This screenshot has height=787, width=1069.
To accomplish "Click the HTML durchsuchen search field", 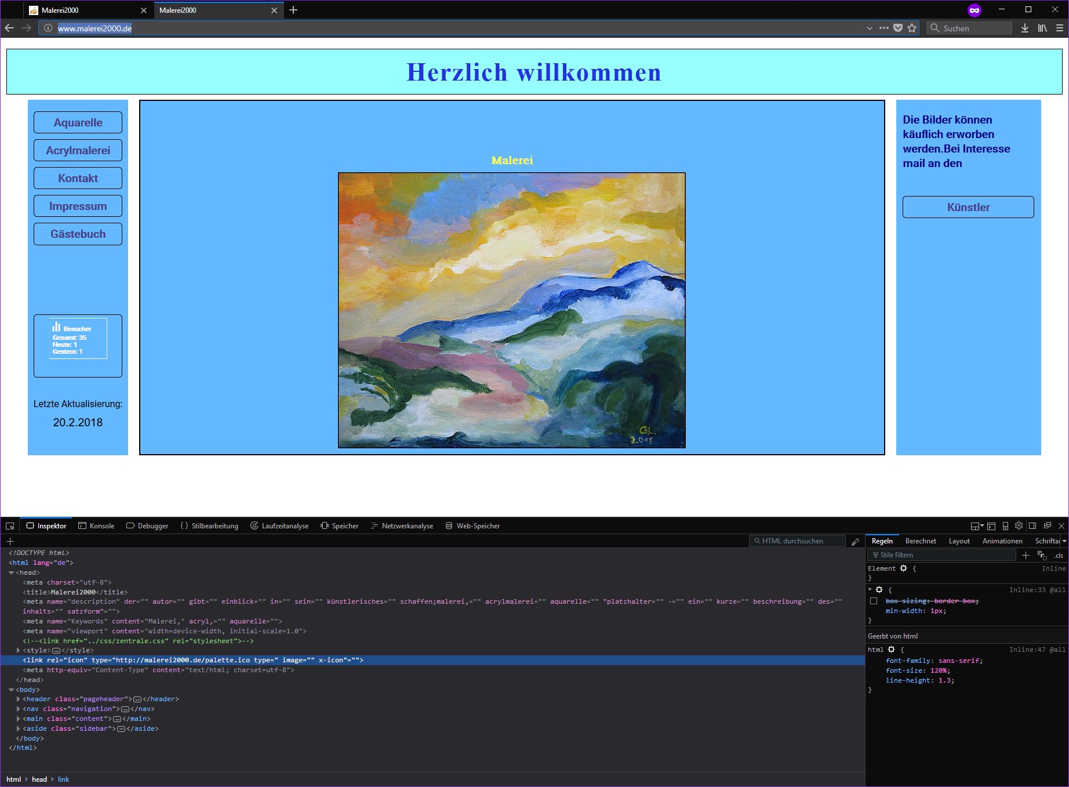I will [797, 541].
